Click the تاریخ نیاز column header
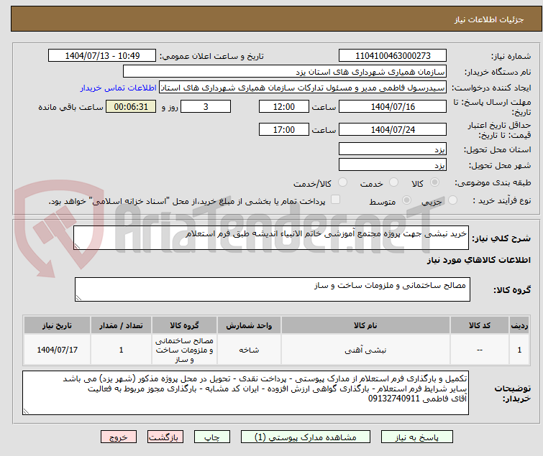 (x=57, y=325)
